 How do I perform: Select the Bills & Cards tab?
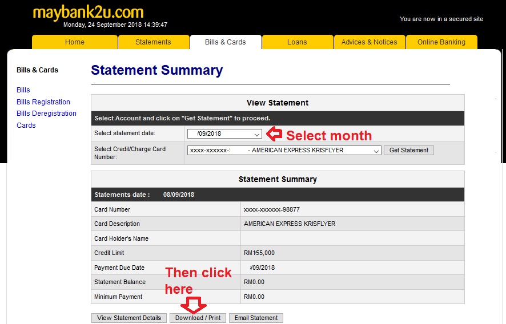225,42
